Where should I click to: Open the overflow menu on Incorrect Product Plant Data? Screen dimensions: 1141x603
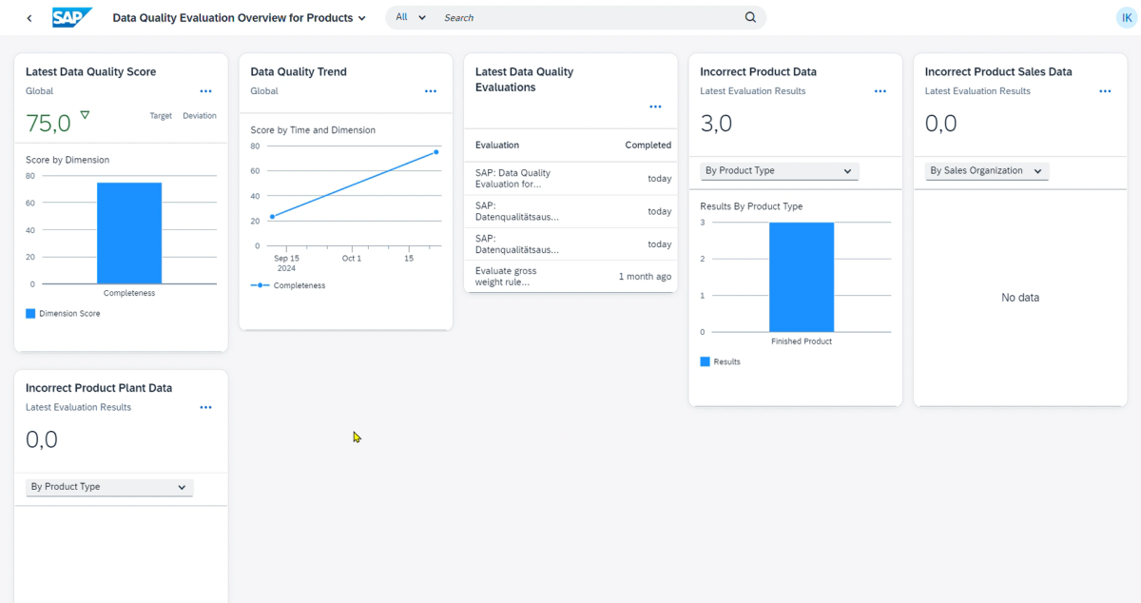[205, 407]
